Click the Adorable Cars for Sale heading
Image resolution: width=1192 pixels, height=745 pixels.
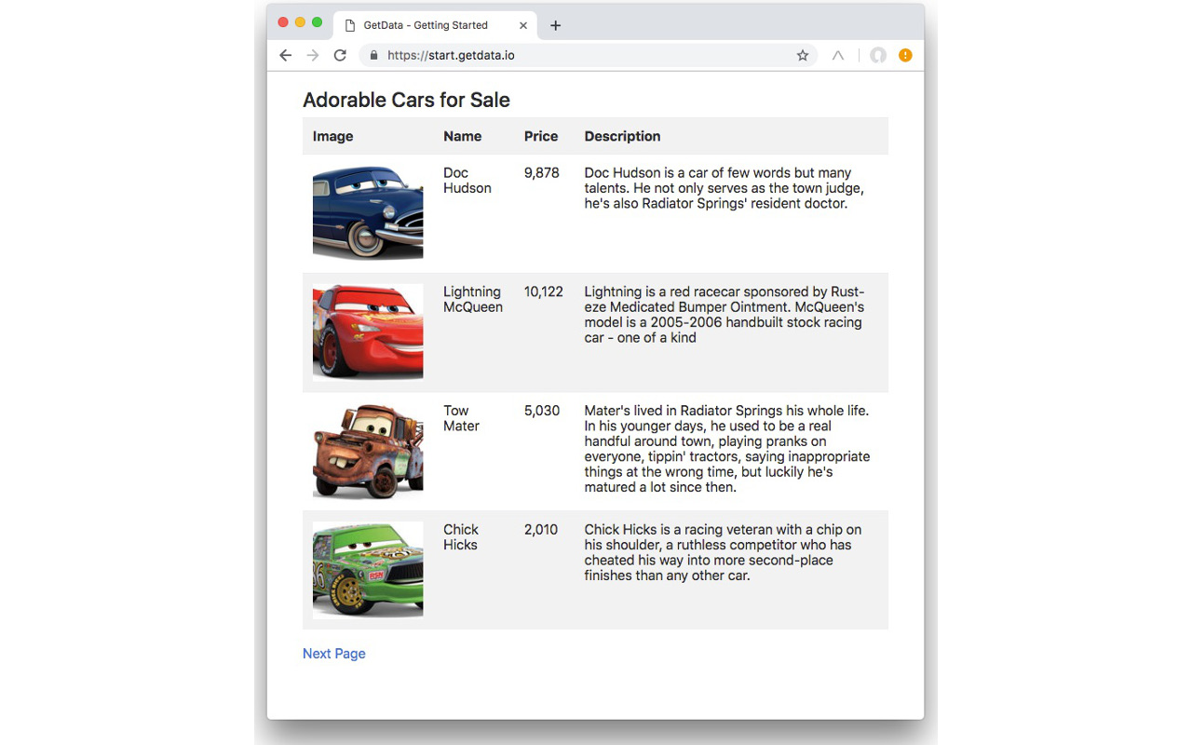click(406, 100)
